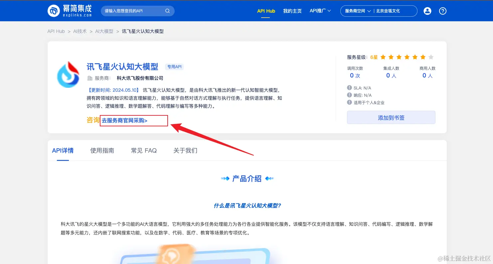Click the 讯飞星火认知大模型 title

click(x=122, y=66)
